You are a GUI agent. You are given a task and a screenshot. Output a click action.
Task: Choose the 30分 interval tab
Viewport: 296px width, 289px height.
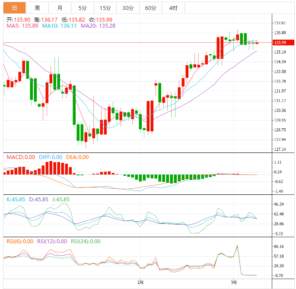[x=128, y=8]
